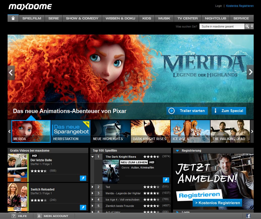Show next hero banner slide
Image resolution: width=261 pixels, height=219 pixels.
pyautogui.click(x=250, y=72)
